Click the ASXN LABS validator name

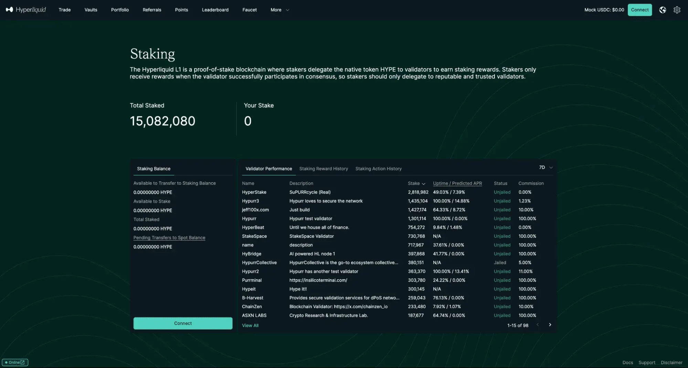254,316
